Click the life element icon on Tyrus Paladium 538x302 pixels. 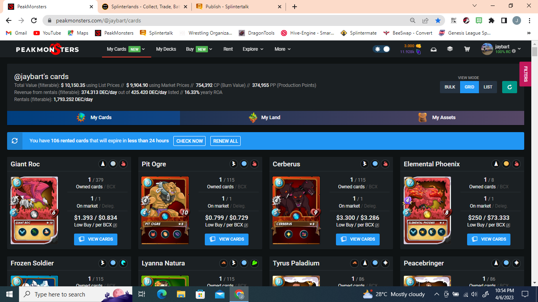click(385, 263)
